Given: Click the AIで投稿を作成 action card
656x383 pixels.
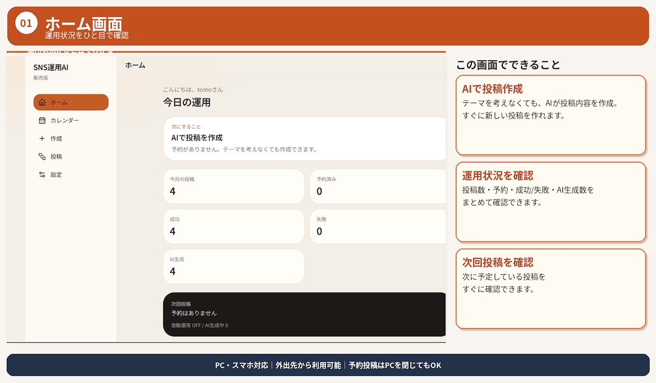Looking at the screenshot, I should coord(305,138).
